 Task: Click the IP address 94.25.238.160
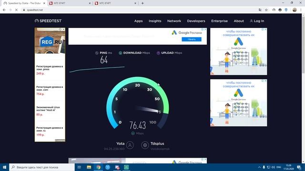click(114, 149)
